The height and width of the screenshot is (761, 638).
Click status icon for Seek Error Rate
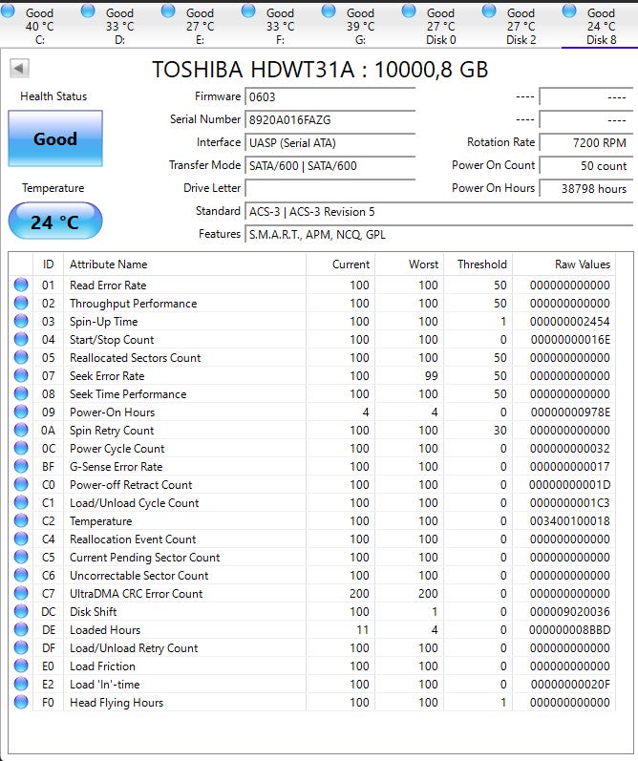(x=21, y=375)
